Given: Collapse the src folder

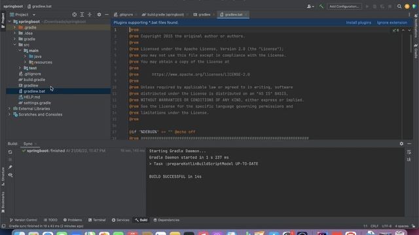Looking at the screenshot, I should [x=14, y=45].
